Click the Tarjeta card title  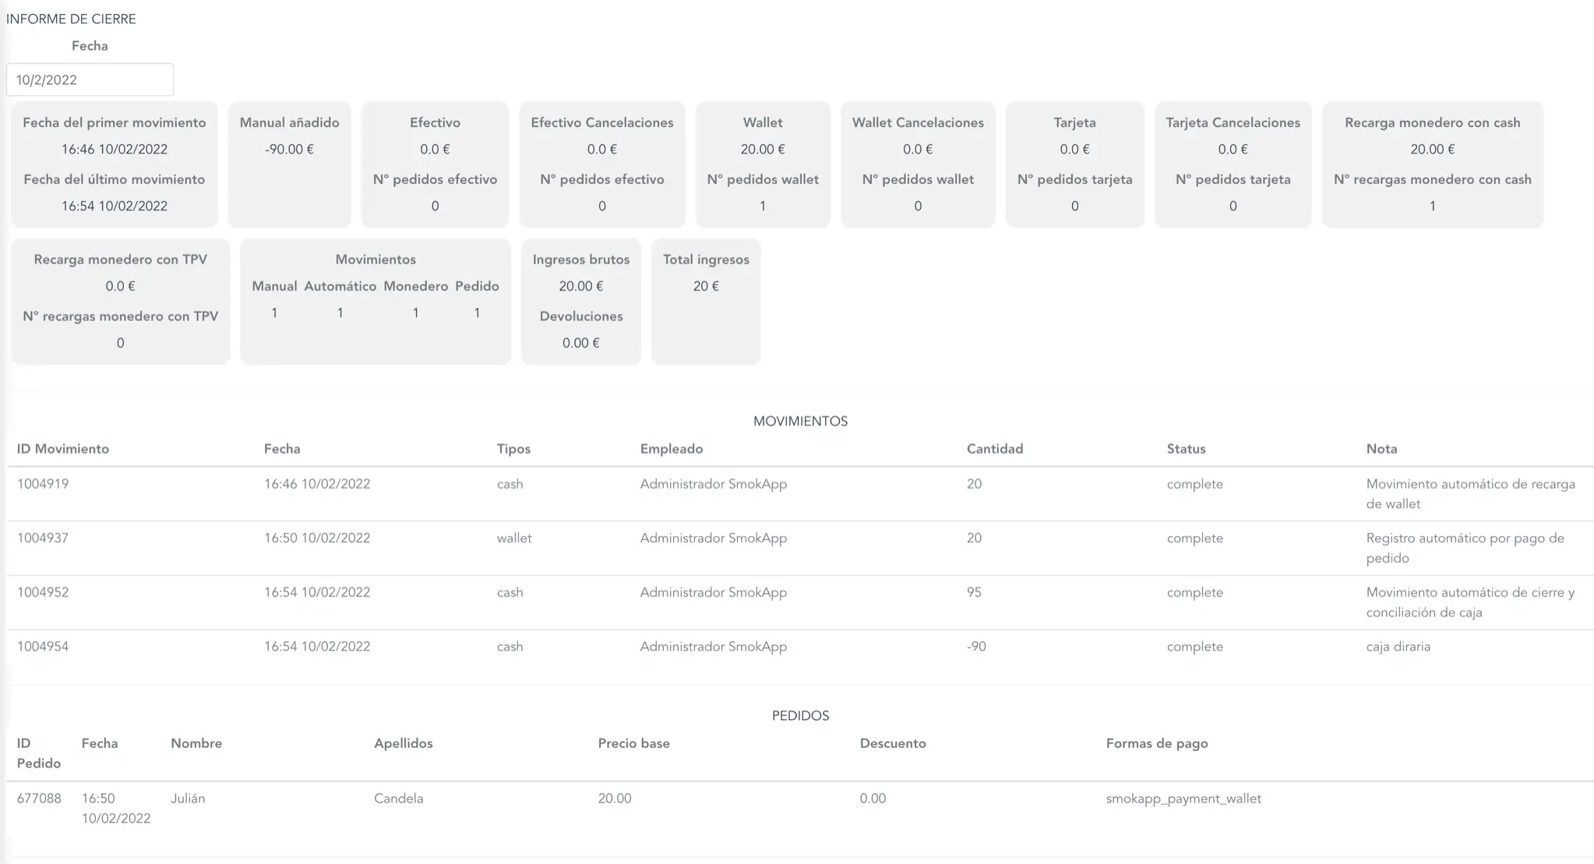(1074, 122)
